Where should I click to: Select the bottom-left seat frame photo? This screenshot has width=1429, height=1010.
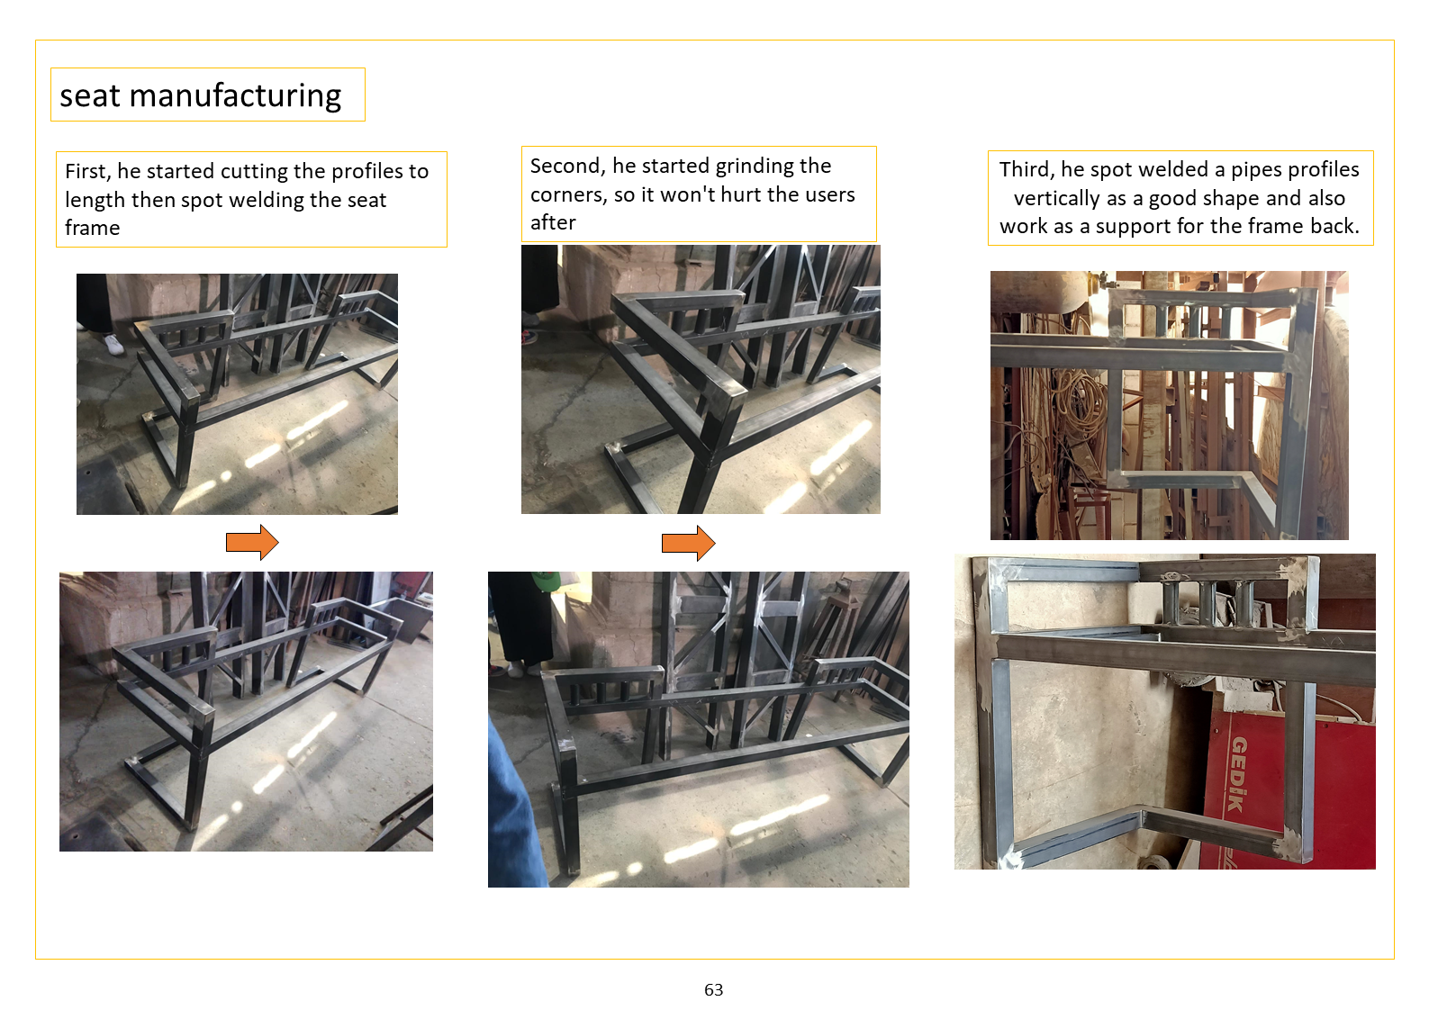[246, 711]
